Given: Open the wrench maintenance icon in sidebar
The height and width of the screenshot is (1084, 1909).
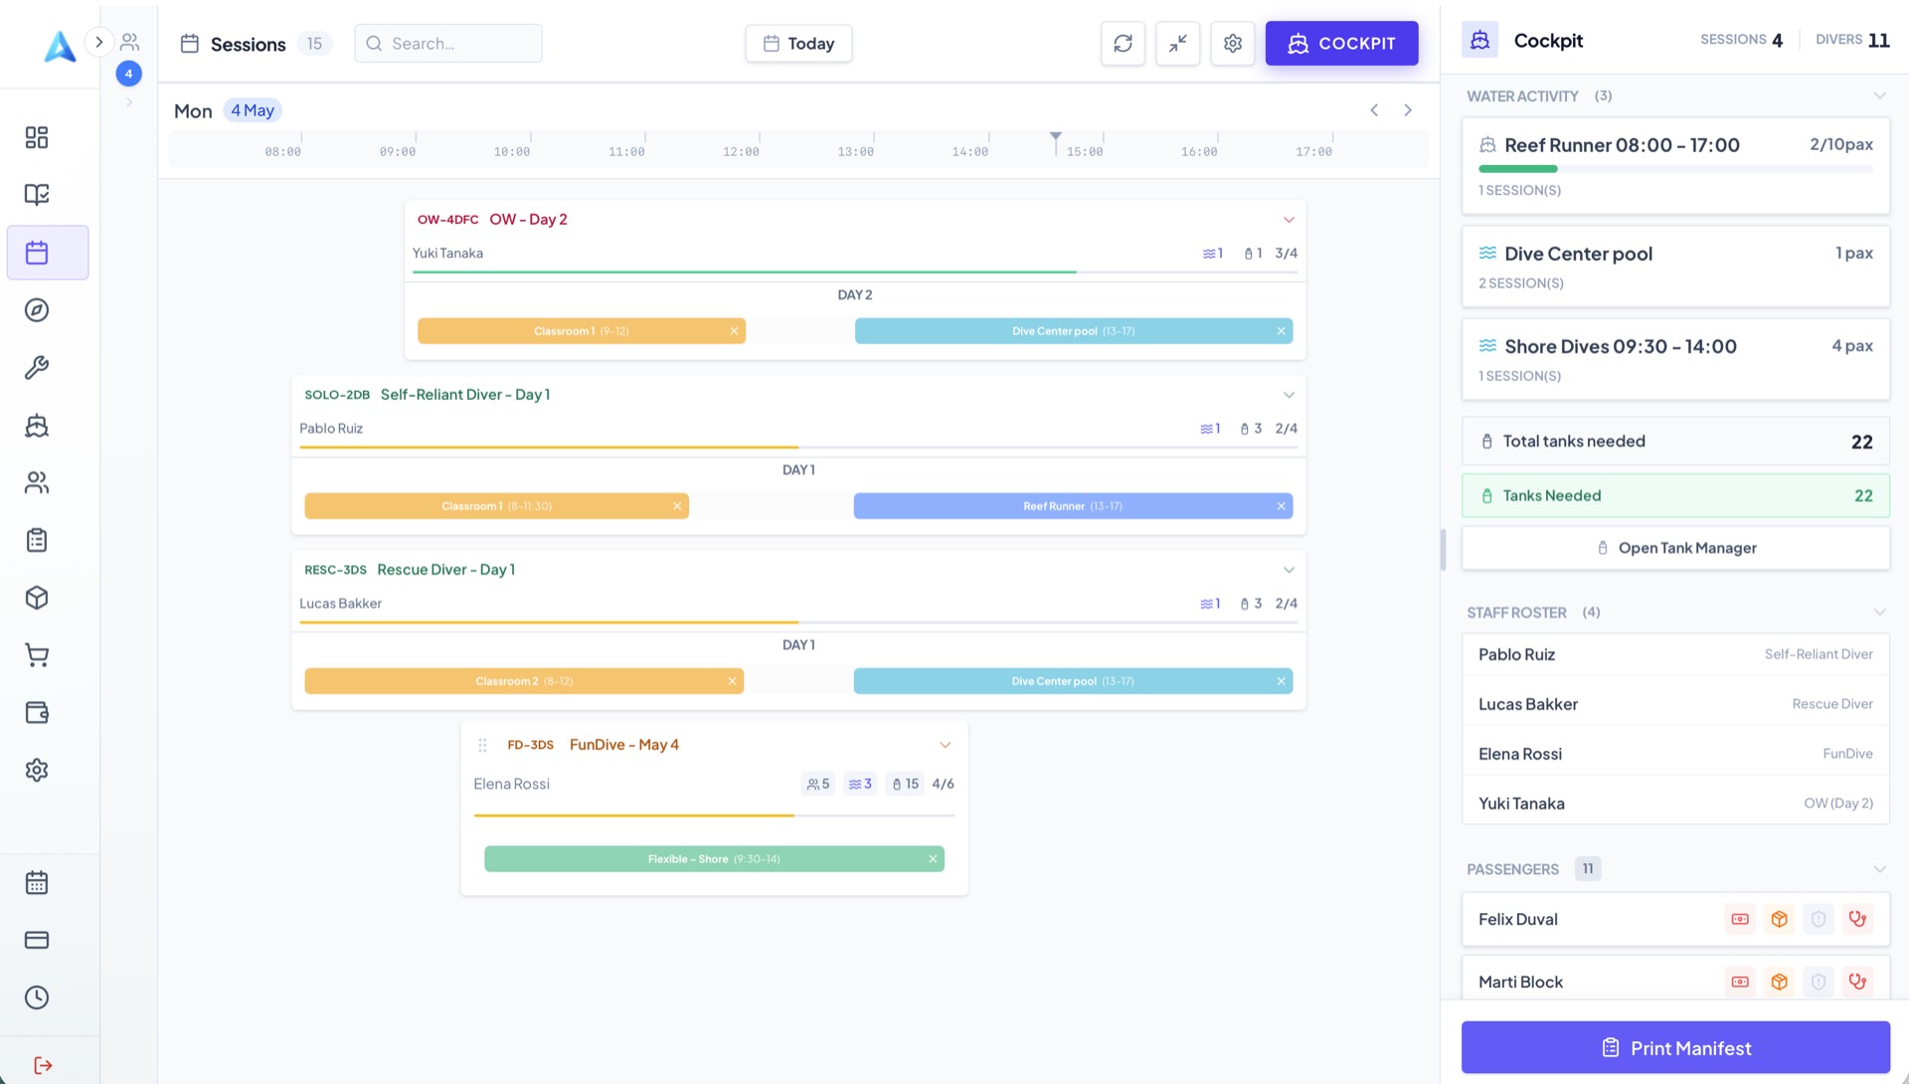Looking at the screenshot, I should coord(37,368).
